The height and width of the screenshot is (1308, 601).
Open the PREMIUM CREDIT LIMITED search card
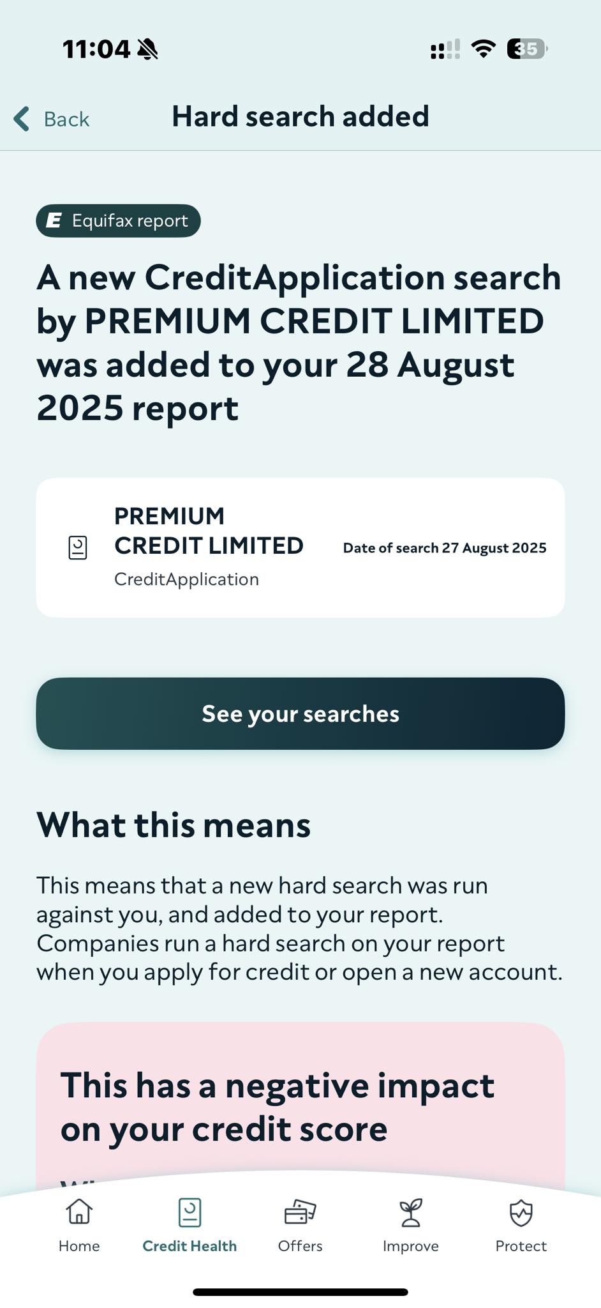pyautogui.click(x=300, y=547)
